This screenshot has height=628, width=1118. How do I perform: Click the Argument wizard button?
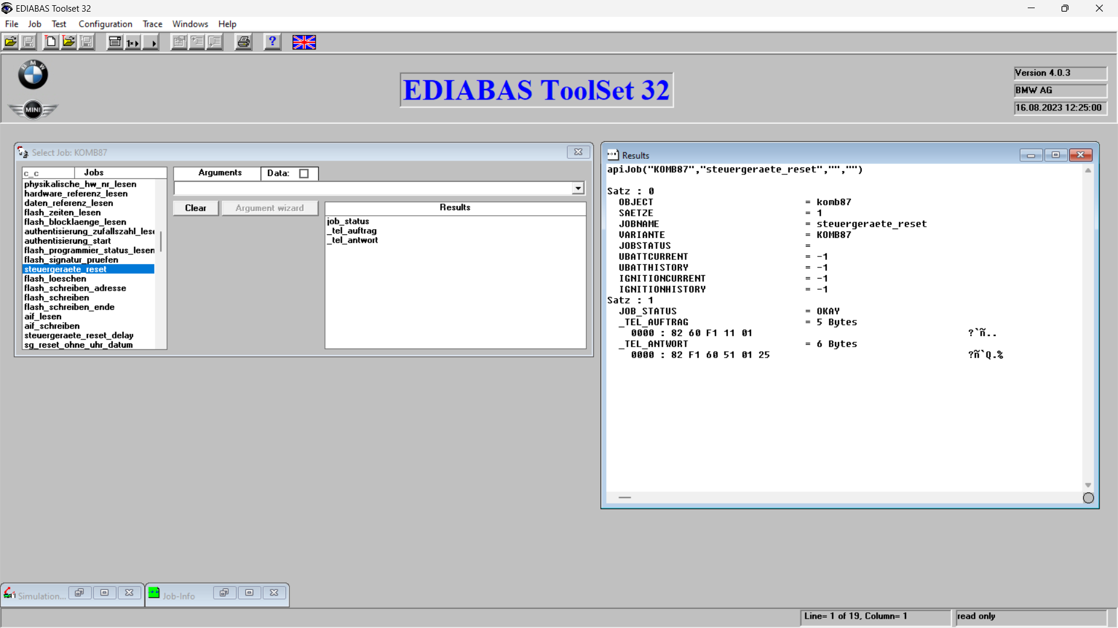click(x=270, y=208)
